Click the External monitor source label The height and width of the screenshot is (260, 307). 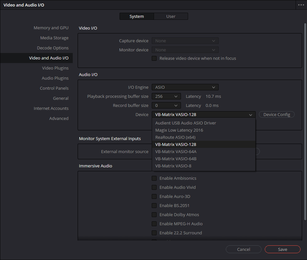[x=124, y=152]
